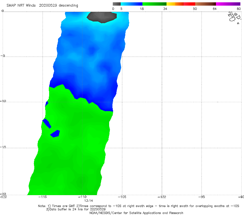This screenshot has height=215, width=244.
Task: Click the brown segment of the color bar
Action: (x=205, y=4)
